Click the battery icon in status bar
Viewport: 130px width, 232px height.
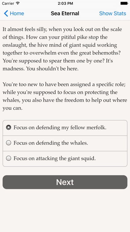[x=124, y=3]
